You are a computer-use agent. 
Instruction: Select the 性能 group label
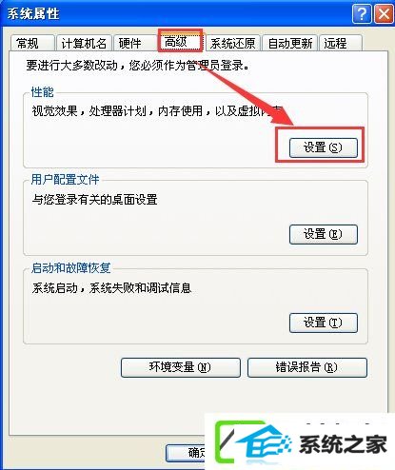pyautogui.click(x=43, y=92)
